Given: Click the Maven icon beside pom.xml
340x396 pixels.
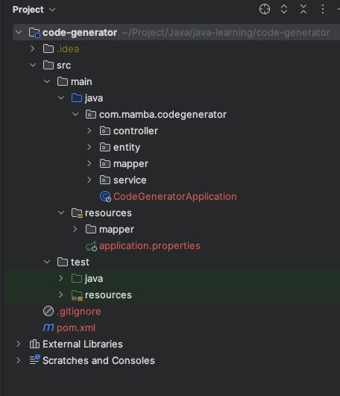Looking at the screenshot, I should coord(48,327).
